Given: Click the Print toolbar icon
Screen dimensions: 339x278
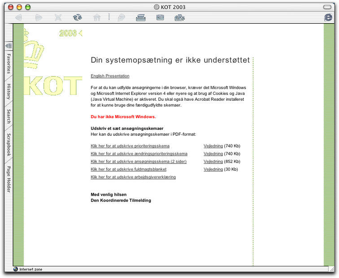Looking at the screenshot, I should pos(141,17).
